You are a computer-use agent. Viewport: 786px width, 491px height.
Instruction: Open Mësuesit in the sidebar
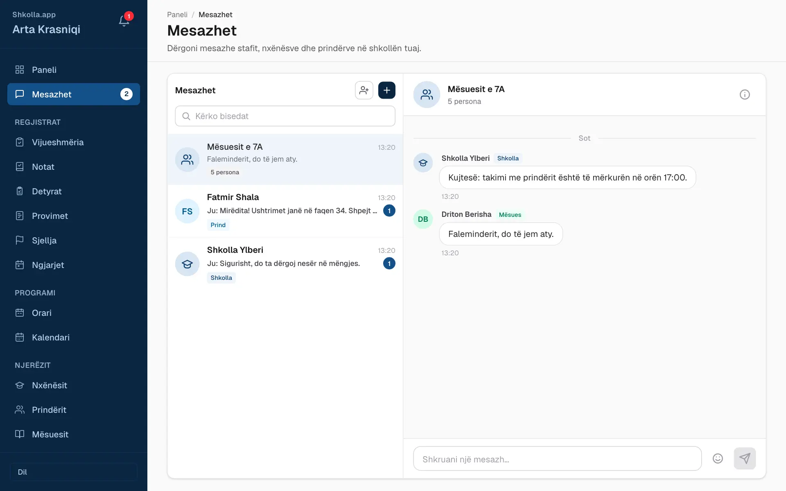[74, 435]
